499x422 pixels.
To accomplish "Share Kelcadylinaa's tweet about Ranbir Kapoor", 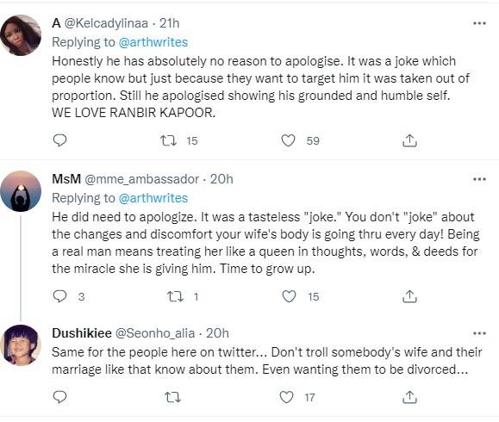I will [x=409, y=140].
